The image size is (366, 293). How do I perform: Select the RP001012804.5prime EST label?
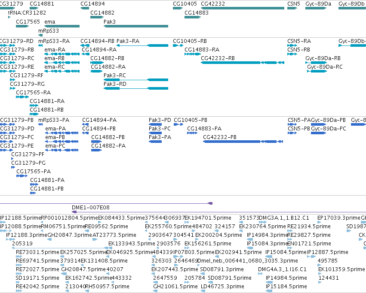pos(70,218)
